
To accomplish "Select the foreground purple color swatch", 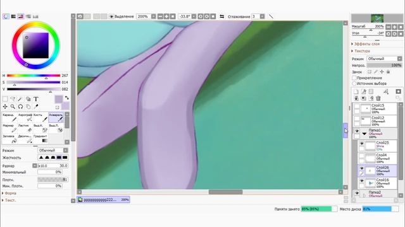I will click(x=59, y=100).
